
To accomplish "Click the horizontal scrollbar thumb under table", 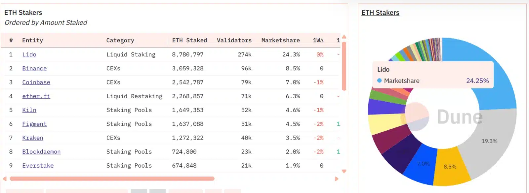I will (112, 178).
